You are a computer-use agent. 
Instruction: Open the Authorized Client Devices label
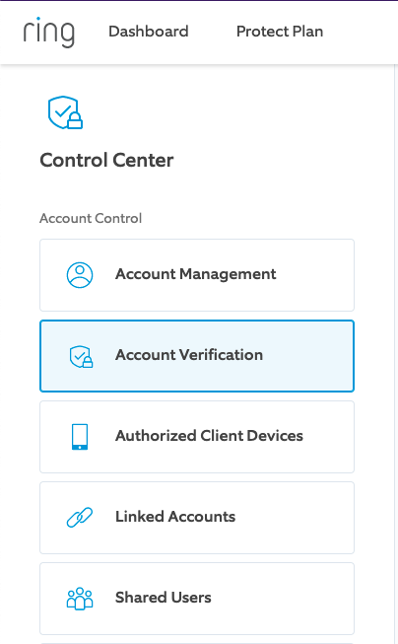point(209,436)
